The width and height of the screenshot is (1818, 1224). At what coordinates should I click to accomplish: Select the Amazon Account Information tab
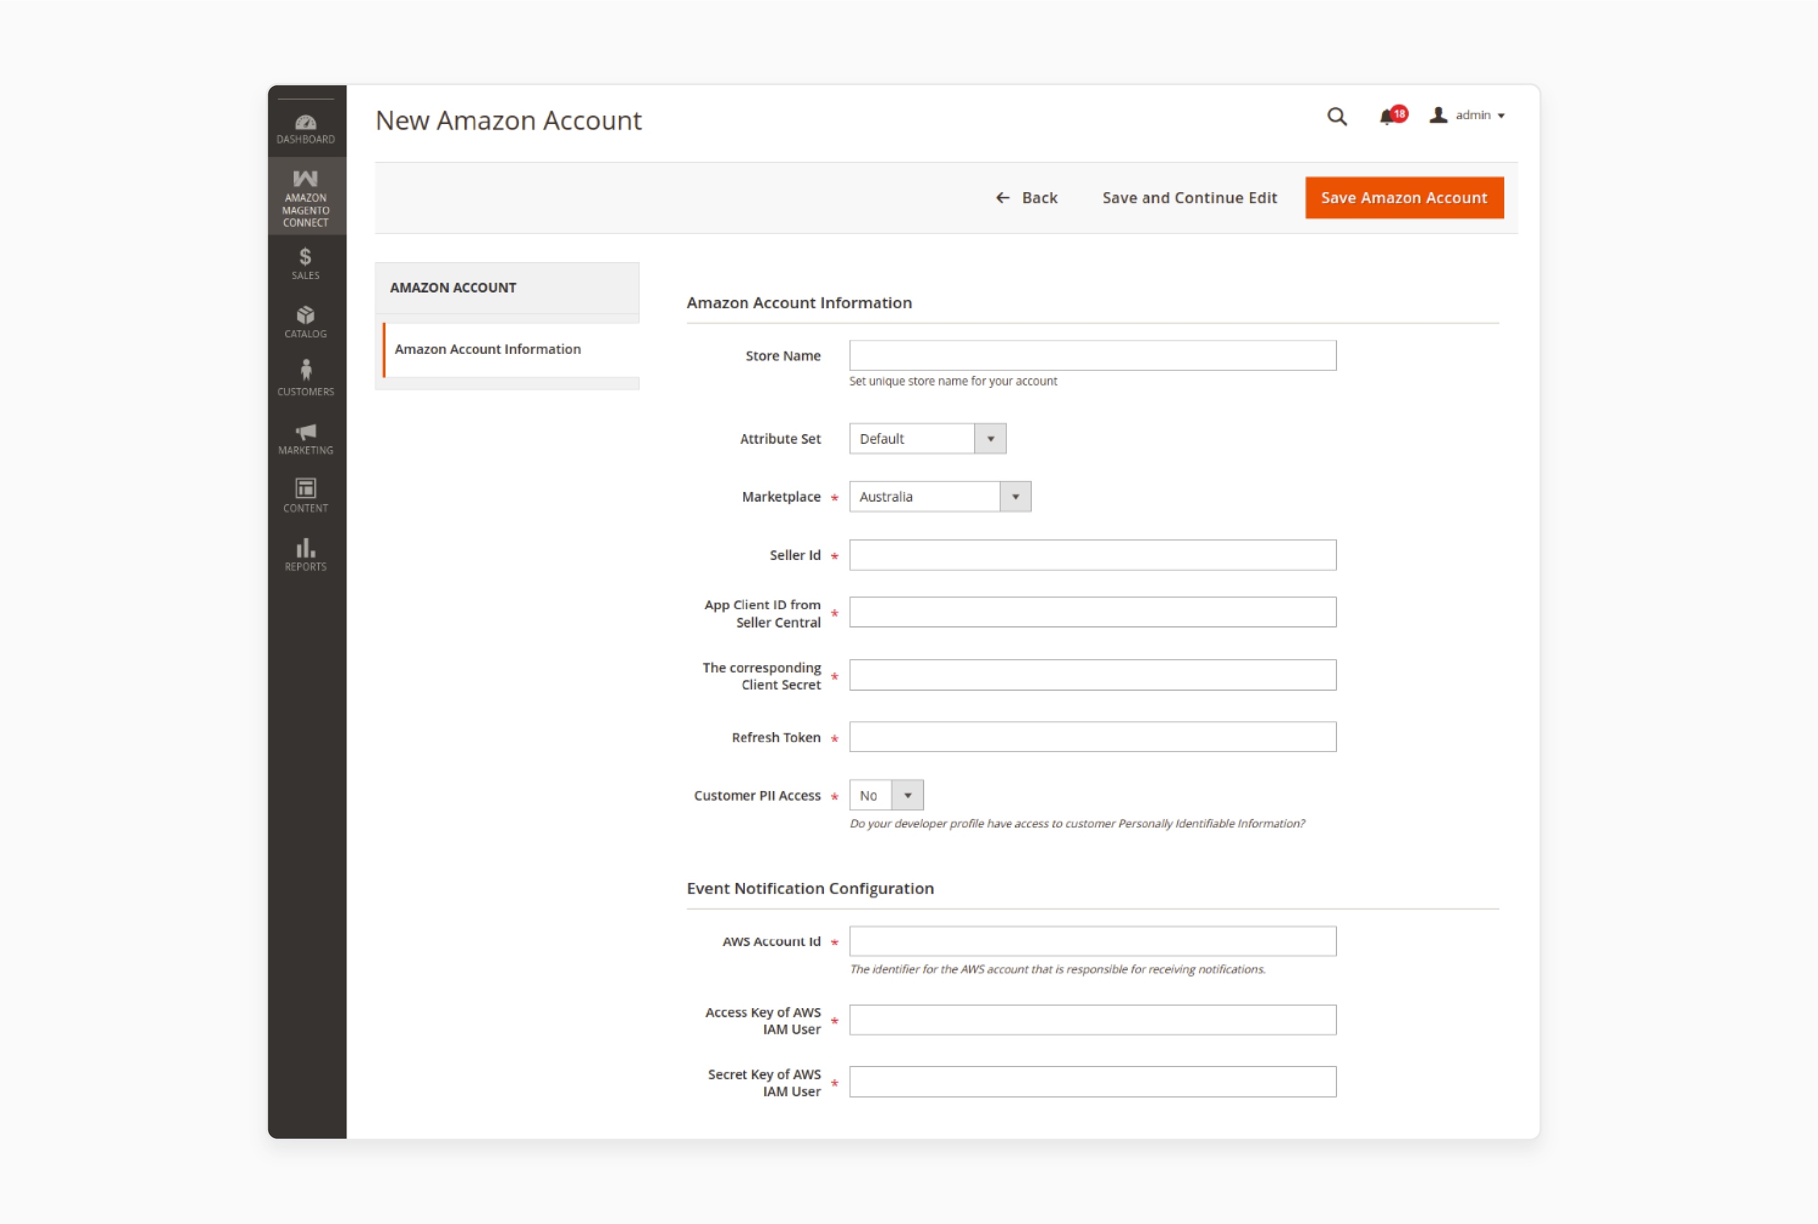click(511, 349)
